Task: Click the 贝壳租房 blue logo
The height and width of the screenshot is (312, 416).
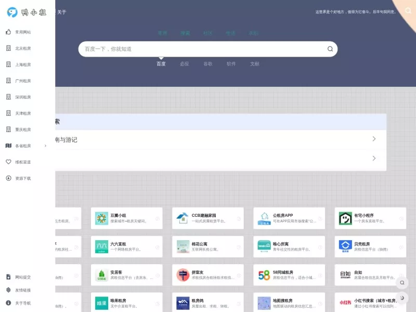Action: point(345,246)
